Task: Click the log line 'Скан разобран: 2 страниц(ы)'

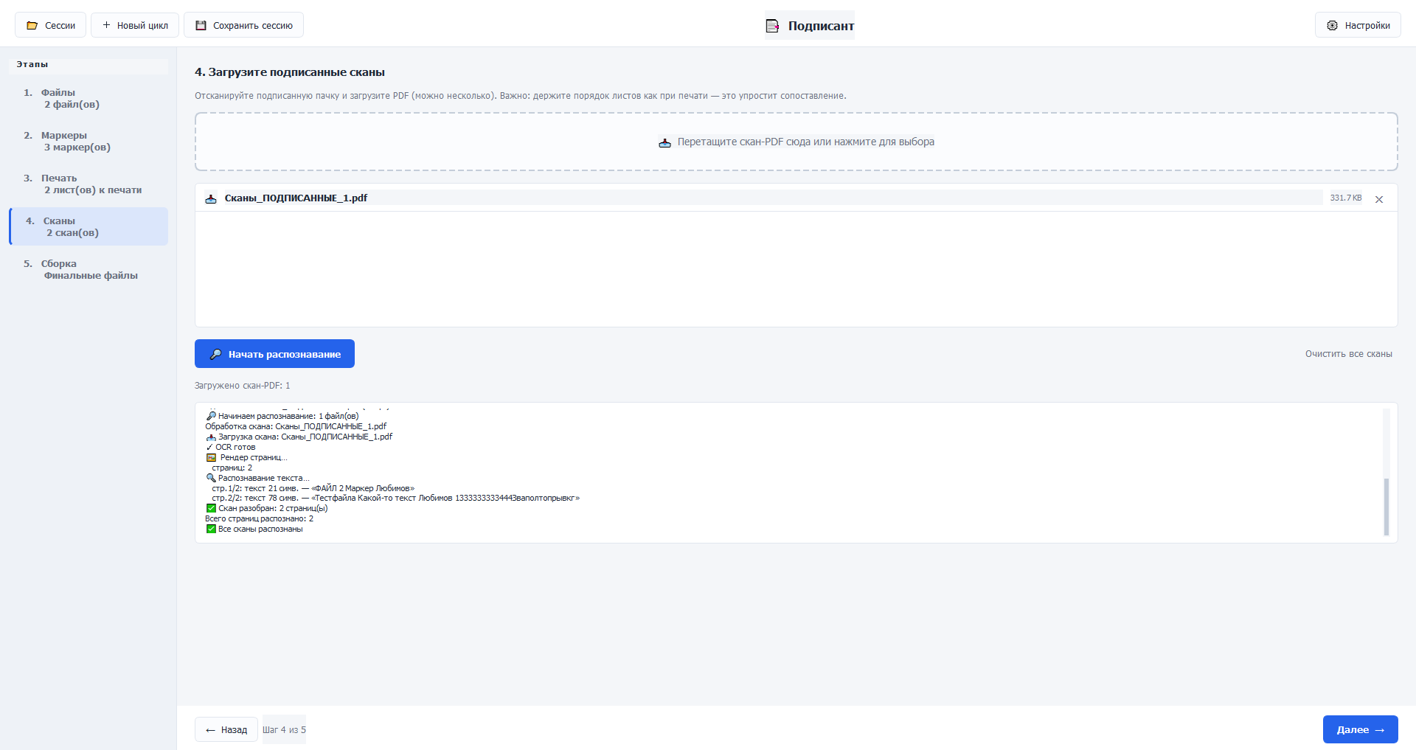Action: coord(267,509)
